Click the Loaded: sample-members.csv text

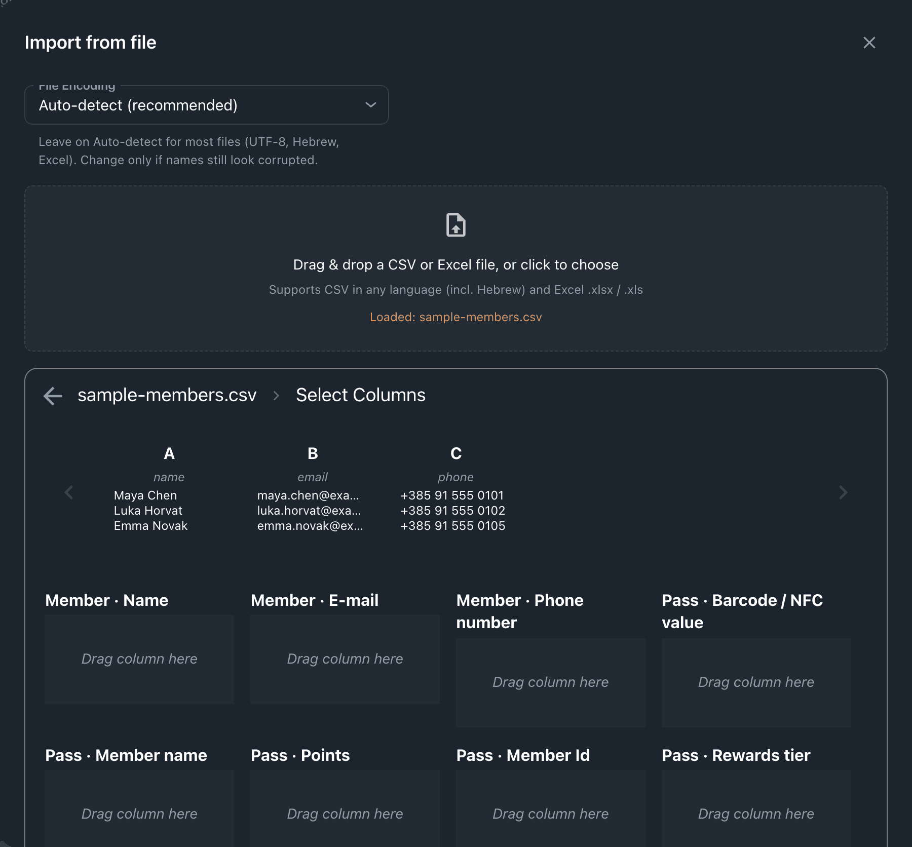coord(456,317)
